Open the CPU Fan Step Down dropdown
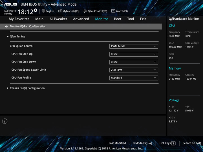 [x=134, y=62]
